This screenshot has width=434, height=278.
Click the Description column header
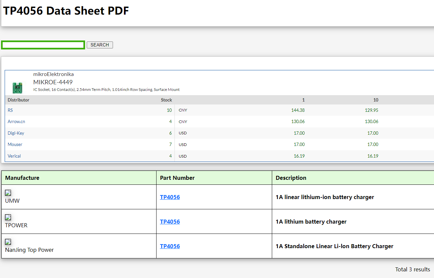point(291,178)
